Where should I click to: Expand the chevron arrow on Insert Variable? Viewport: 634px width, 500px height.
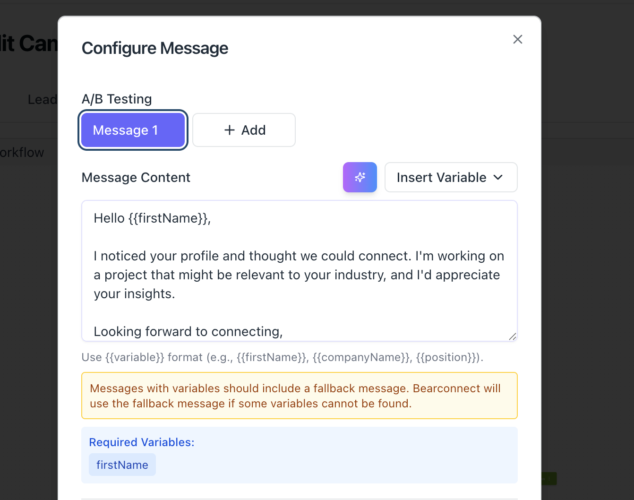click(x=498, y=177)
